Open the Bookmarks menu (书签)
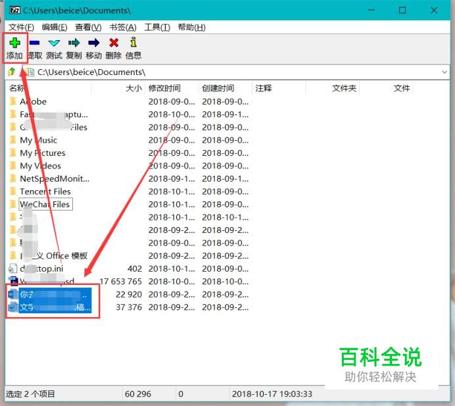 [123, 27]
